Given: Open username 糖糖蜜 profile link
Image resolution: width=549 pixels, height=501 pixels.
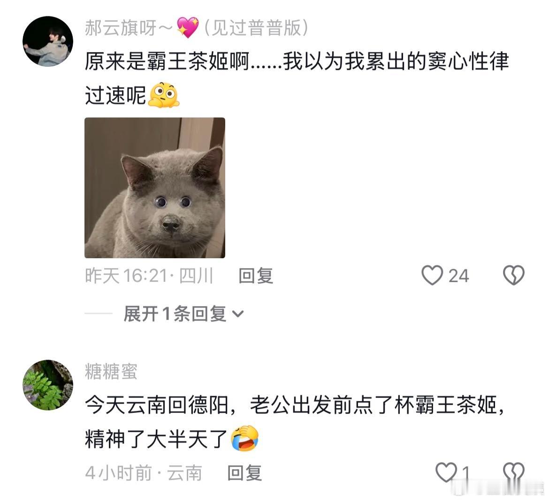Looking at the screenshot, I should point(111,371).
